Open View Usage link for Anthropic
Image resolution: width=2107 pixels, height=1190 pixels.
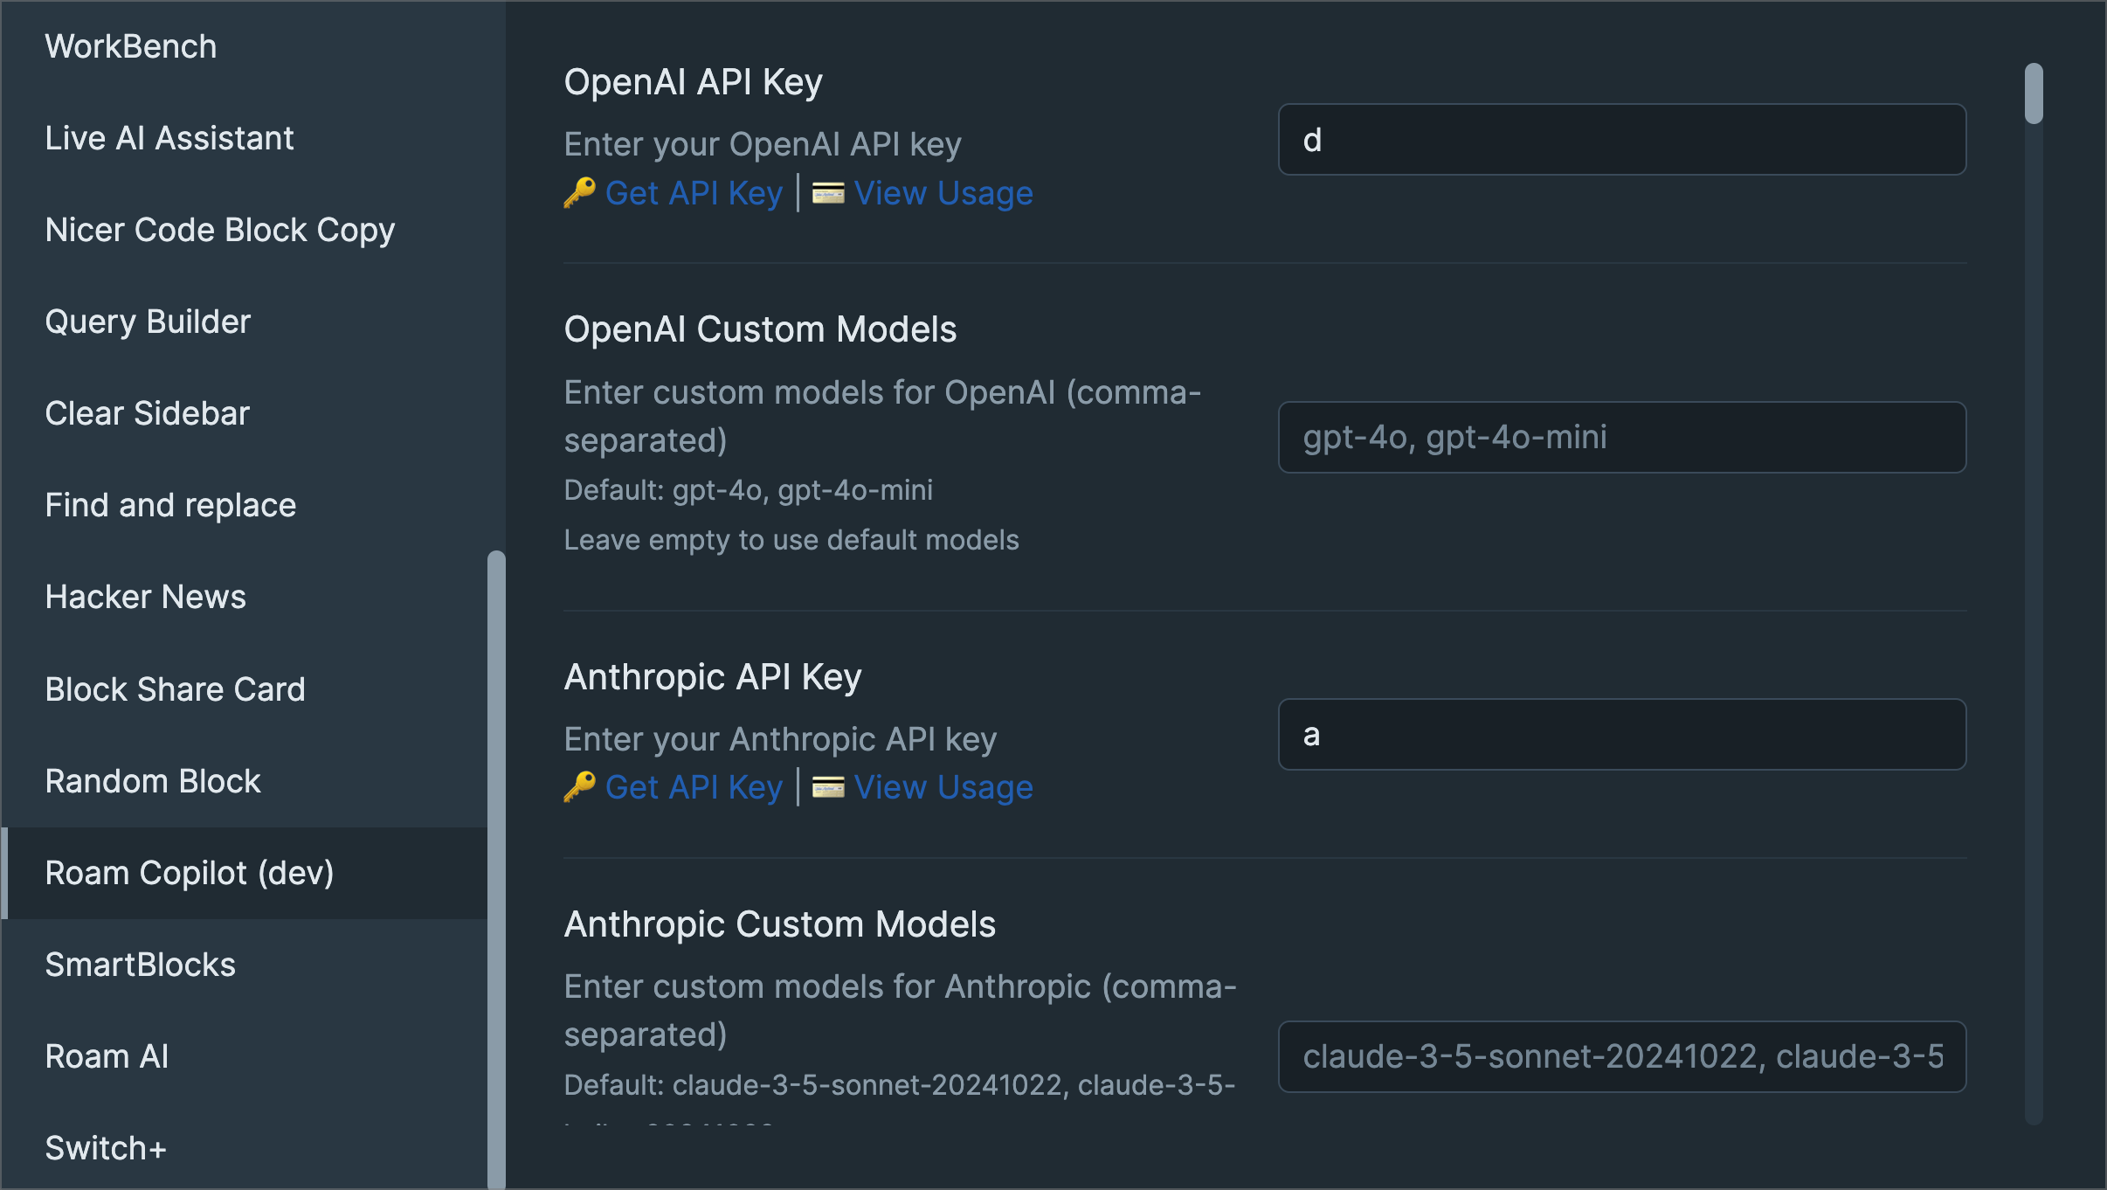943,787
